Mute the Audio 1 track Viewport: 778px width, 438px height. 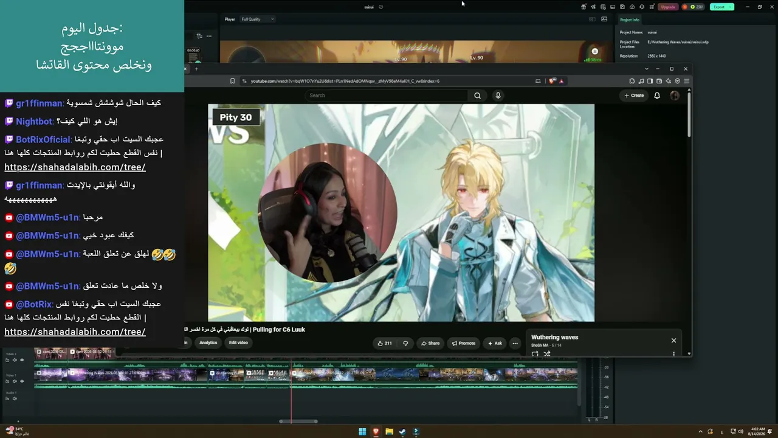point(15,398)
